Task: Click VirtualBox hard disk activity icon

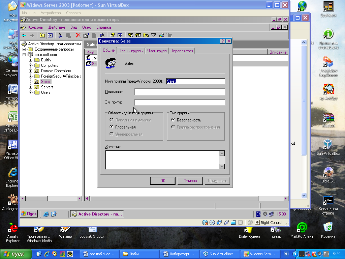Action: (x=205, y=223)
